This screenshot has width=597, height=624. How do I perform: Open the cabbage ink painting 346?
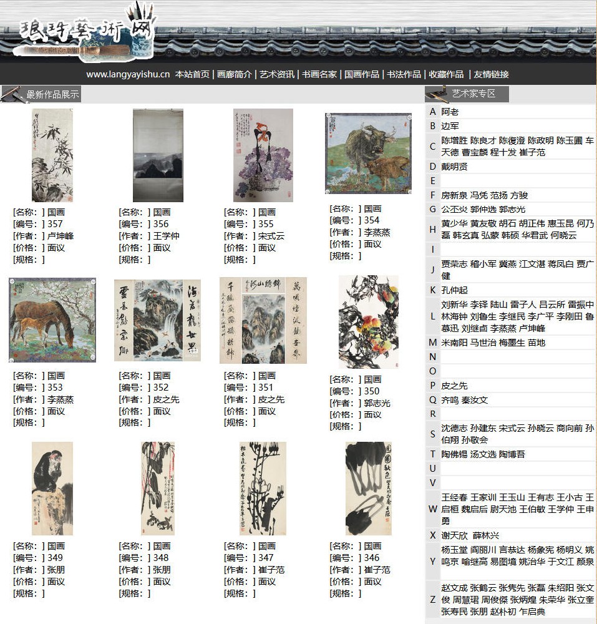(x=368, y=489)
